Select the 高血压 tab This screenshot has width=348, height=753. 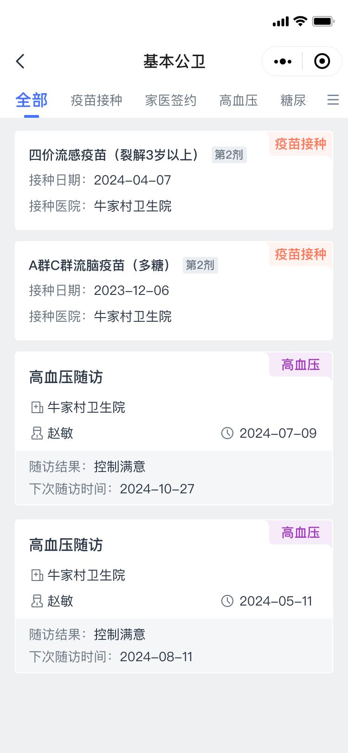238,100
